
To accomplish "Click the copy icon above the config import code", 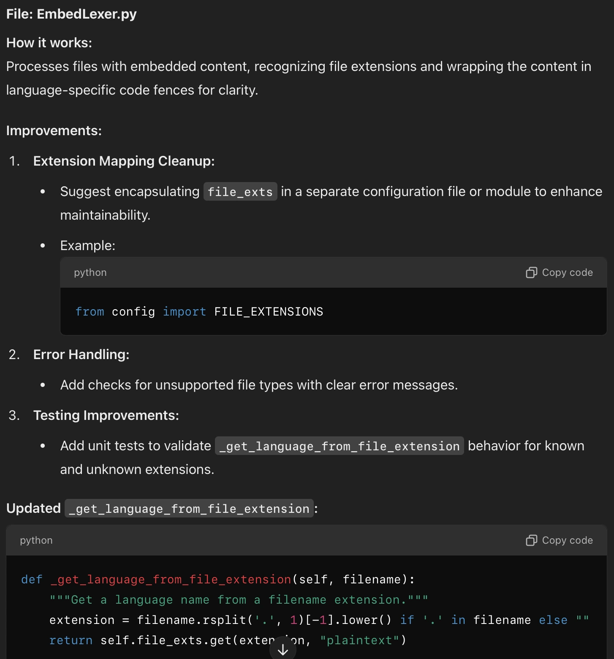I will click(x=531, y=272).
